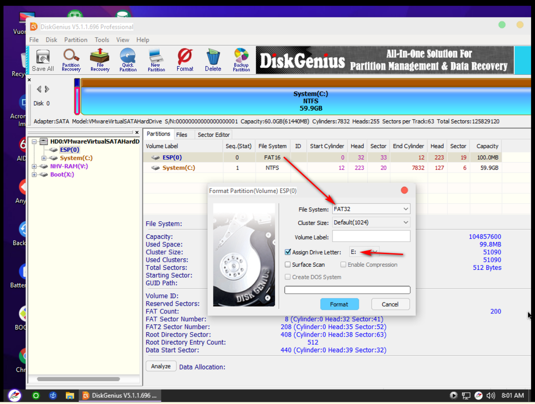Switch to the Files tab
The height and width of the screenshot is (404, 535).
coord(182,134)
